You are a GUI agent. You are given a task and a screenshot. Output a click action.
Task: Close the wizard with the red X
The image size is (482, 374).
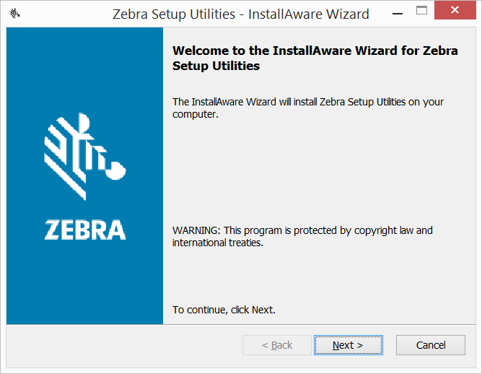[x=455, y=10]
